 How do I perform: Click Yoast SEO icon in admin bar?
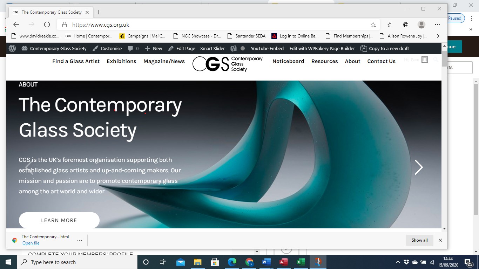(x=234, y=48)
